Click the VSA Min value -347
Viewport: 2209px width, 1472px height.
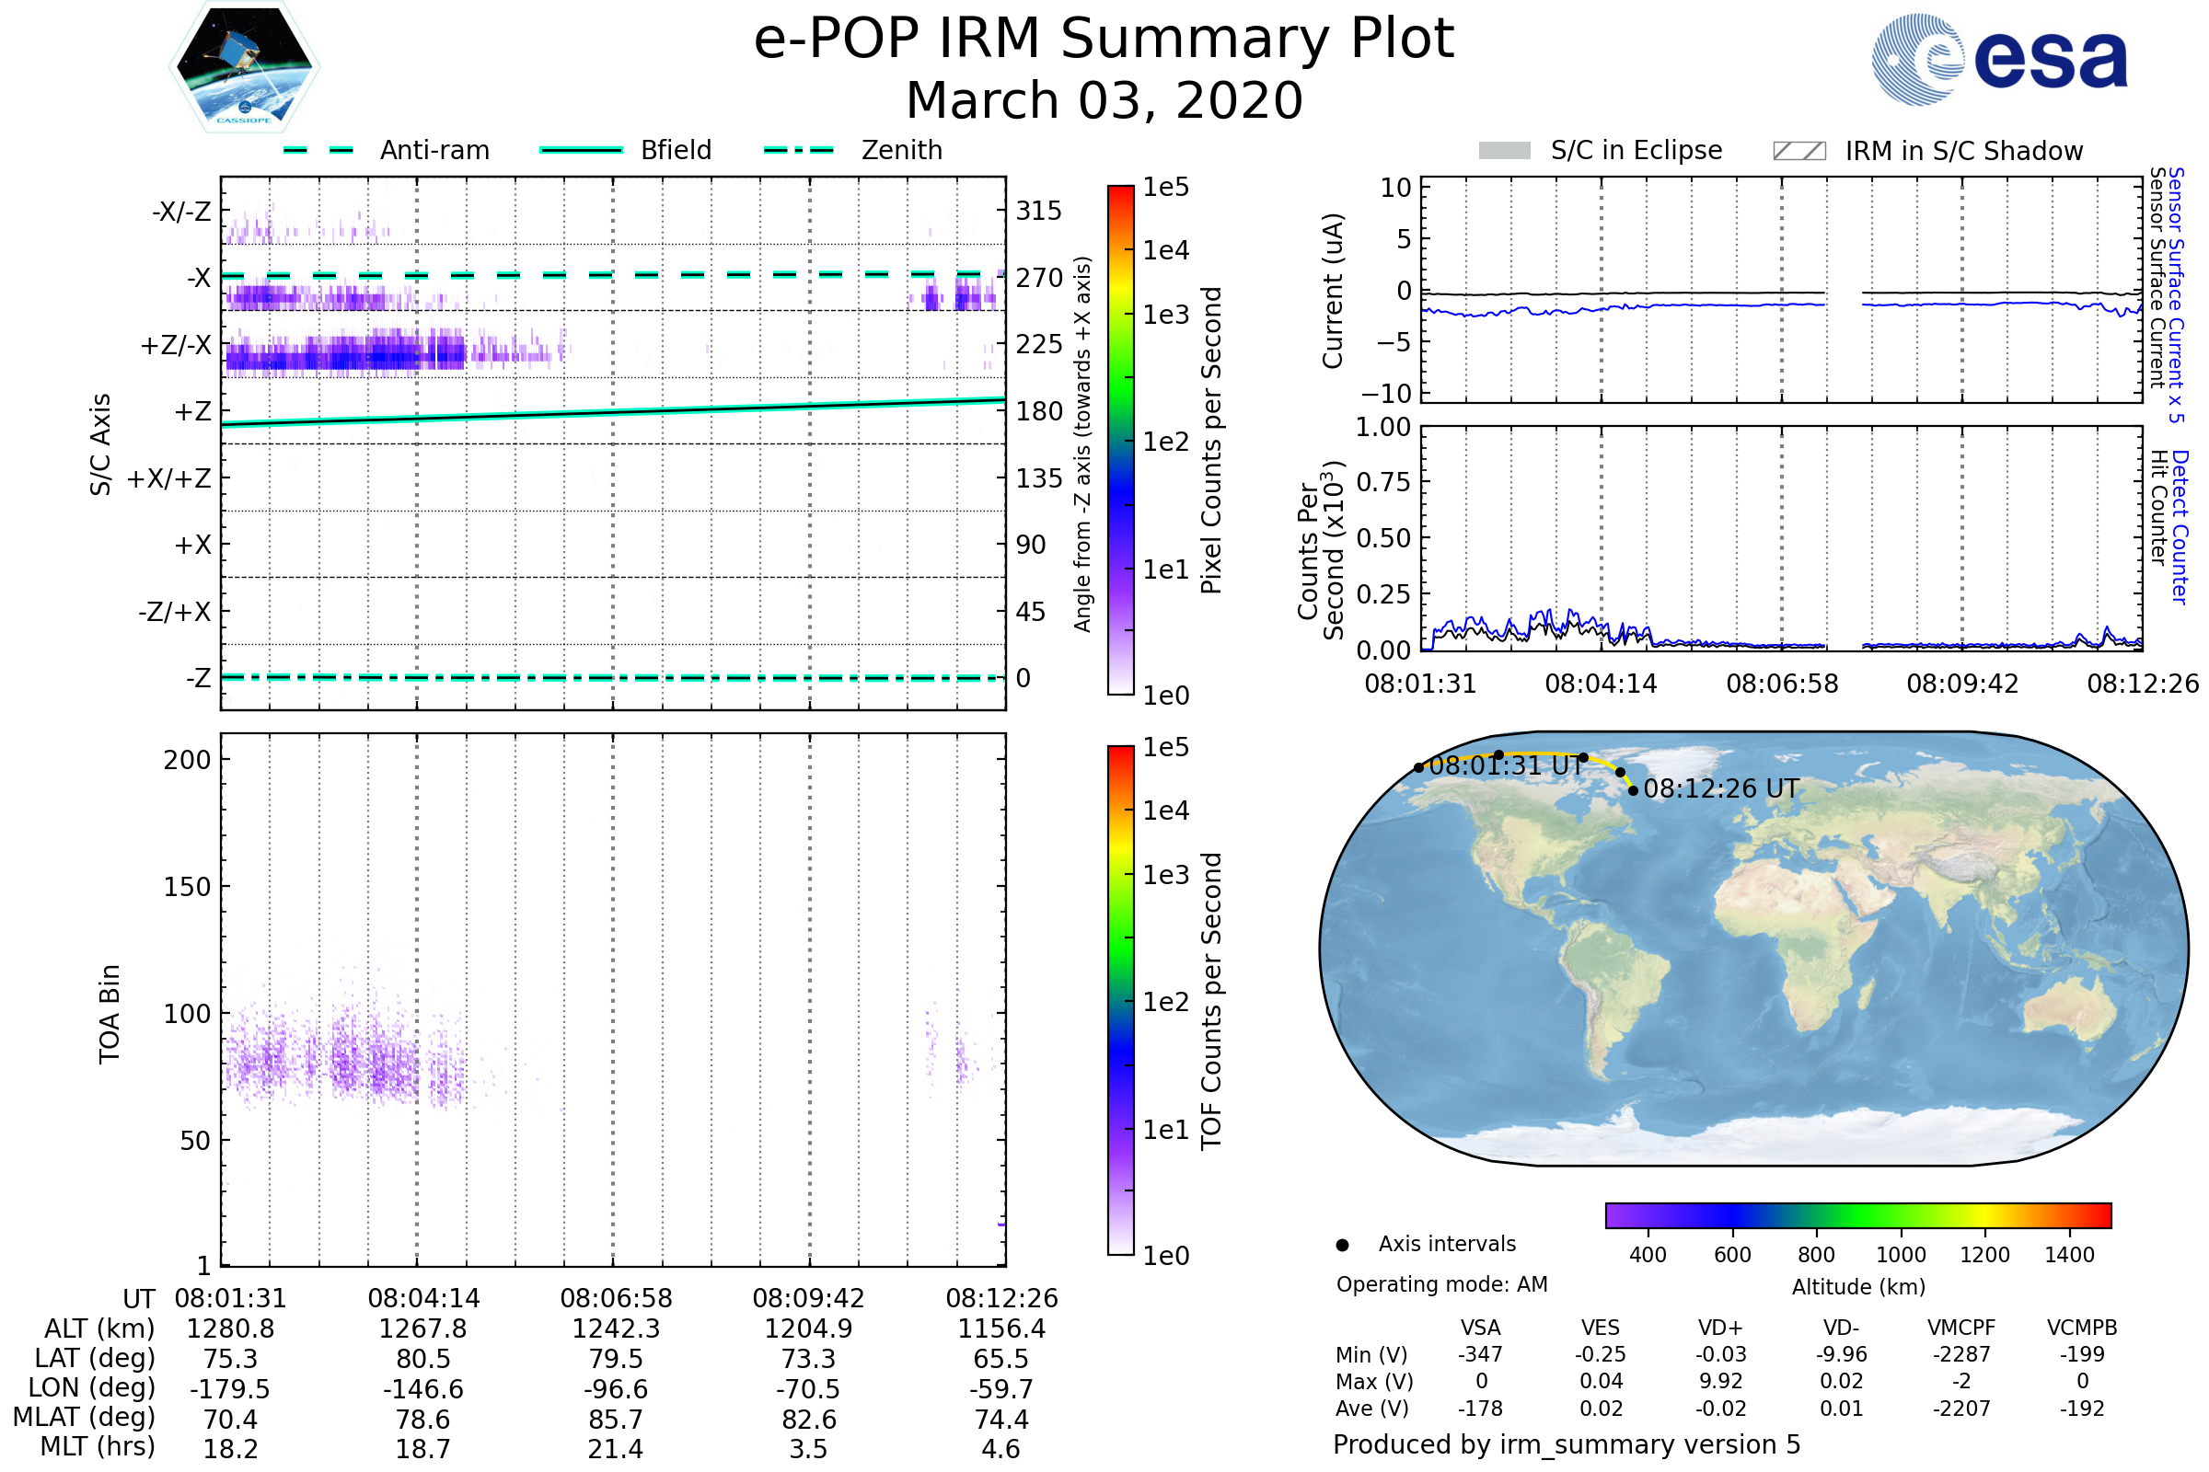(x=1480, y=1354)
